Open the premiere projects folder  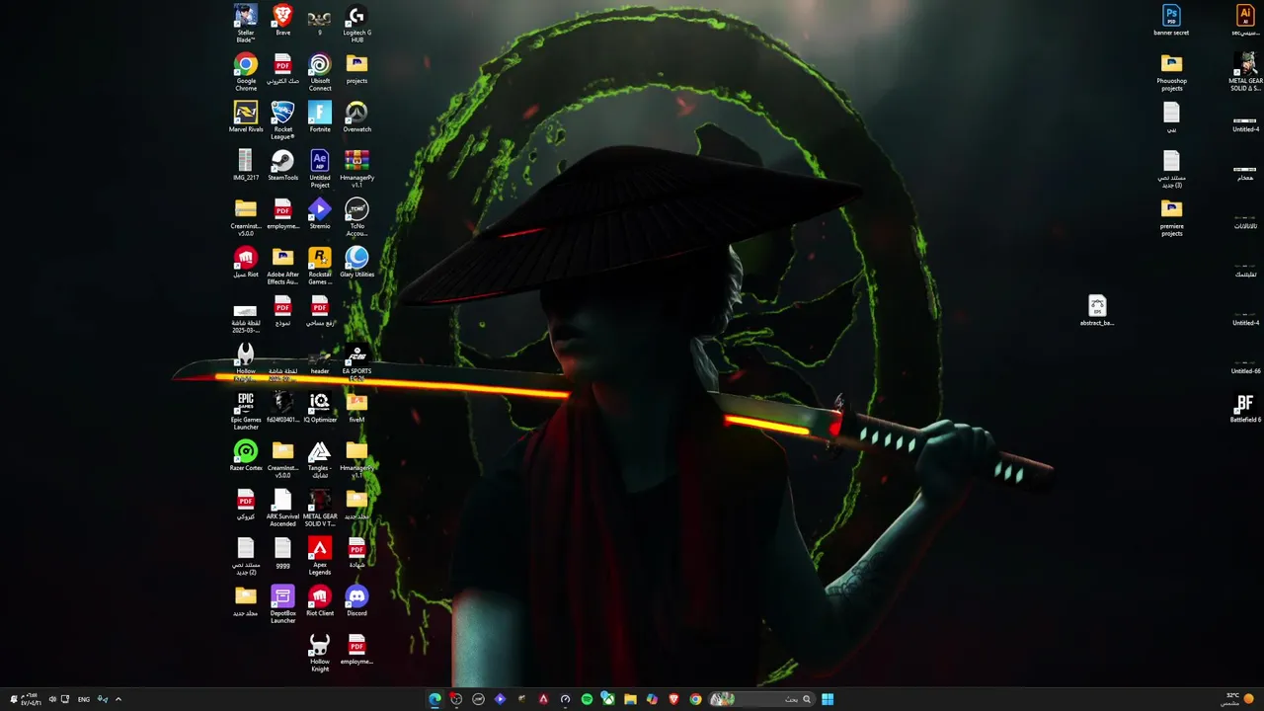(1171, 216)
